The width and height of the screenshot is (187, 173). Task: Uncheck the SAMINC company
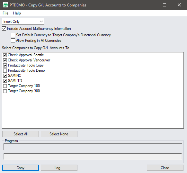coord(5,76)
